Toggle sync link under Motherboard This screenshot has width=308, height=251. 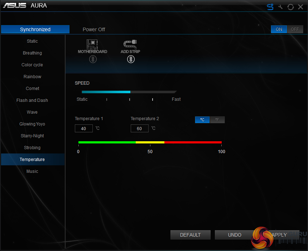tap(93, 59)
